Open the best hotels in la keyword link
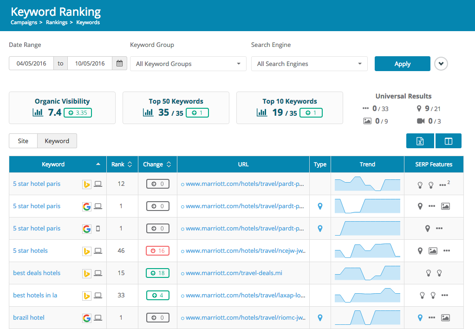This screenshot has height=329, width=475. coord(35,296)
